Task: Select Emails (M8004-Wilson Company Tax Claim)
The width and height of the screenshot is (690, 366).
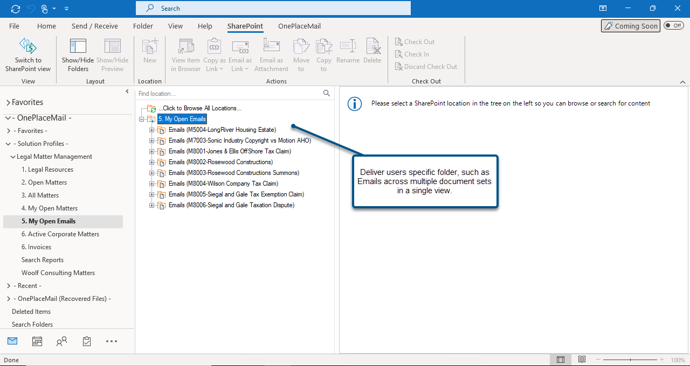Action: [x=223, y=184]
